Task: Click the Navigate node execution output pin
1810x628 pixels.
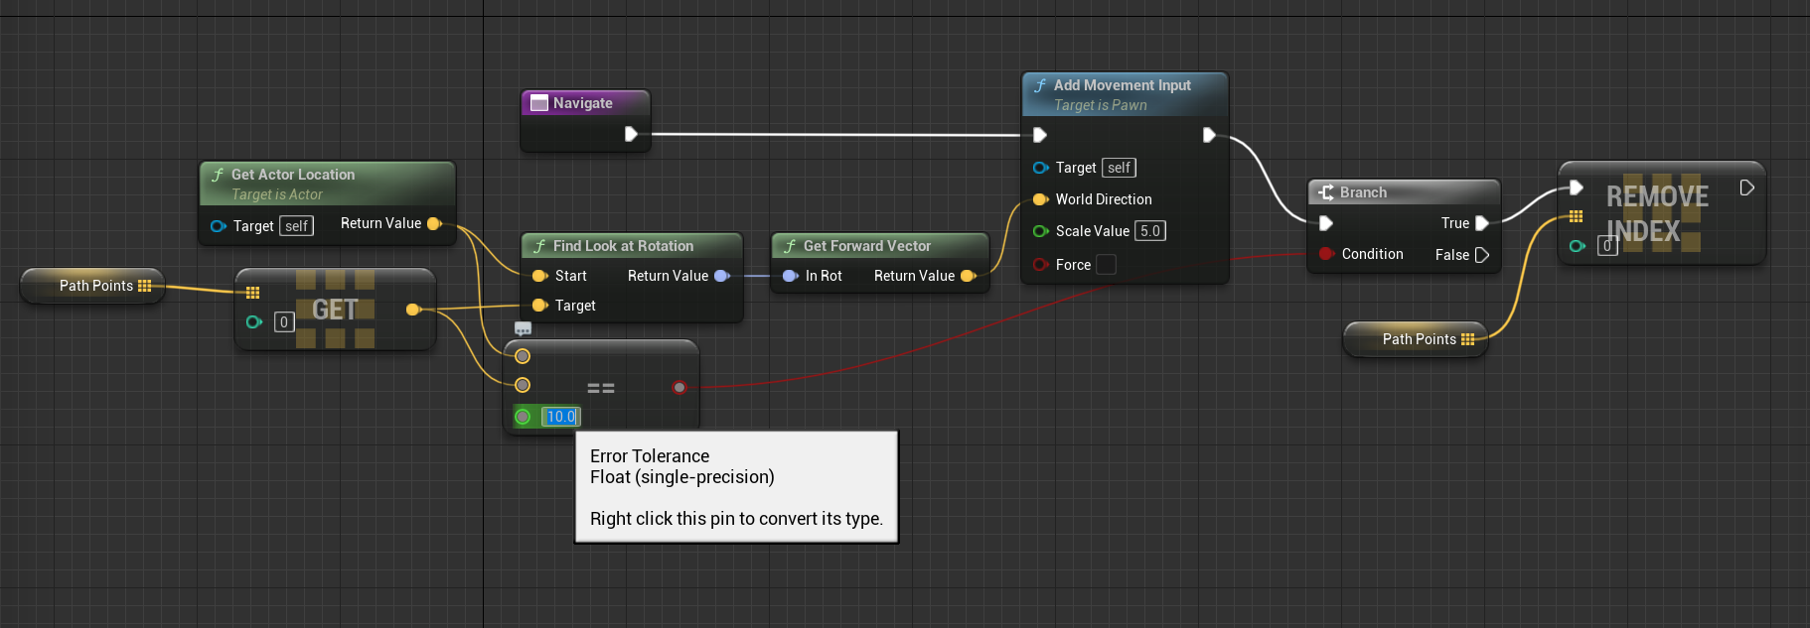Action: pos(631,134)
